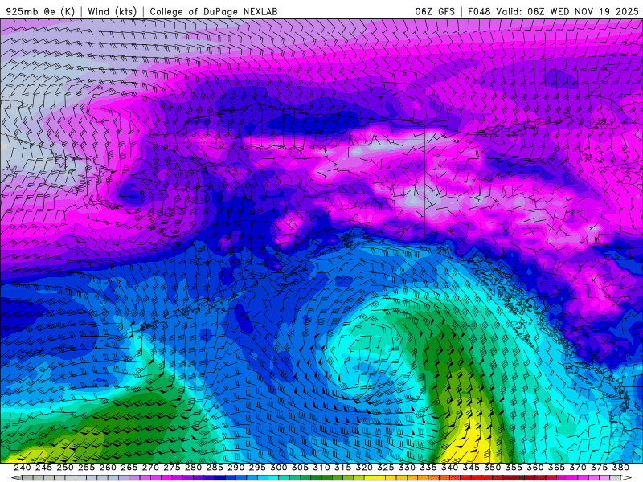
Task: Select the 300 value on the color scale
Action: click(x=278, y=468)
